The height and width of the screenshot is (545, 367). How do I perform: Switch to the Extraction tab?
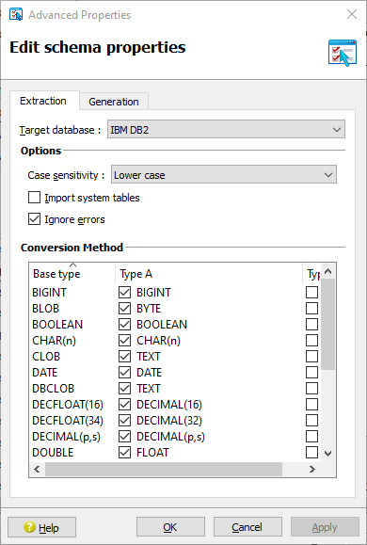point(43,101)
